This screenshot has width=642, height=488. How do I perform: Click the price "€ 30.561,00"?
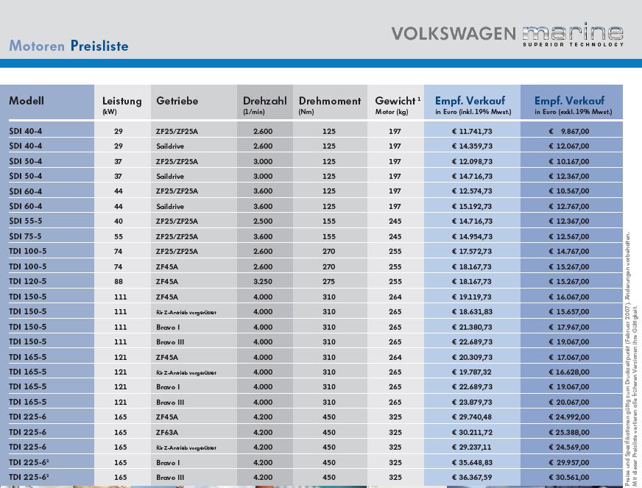coord(568,478)
